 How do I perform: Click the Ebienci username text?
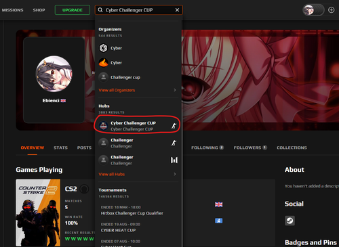coord(51,101)
